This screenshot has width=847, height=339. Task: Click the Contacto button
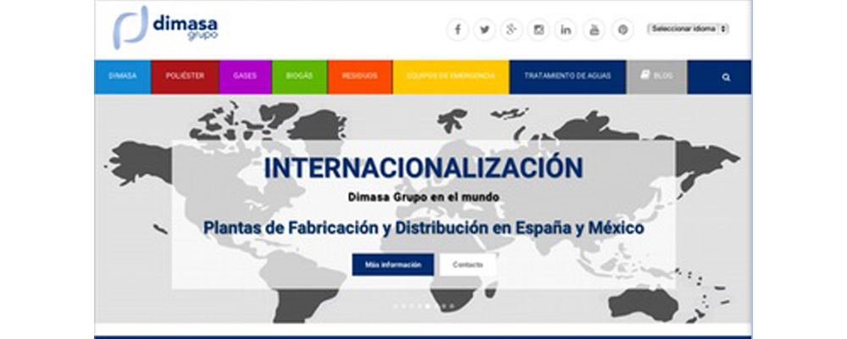468,264
